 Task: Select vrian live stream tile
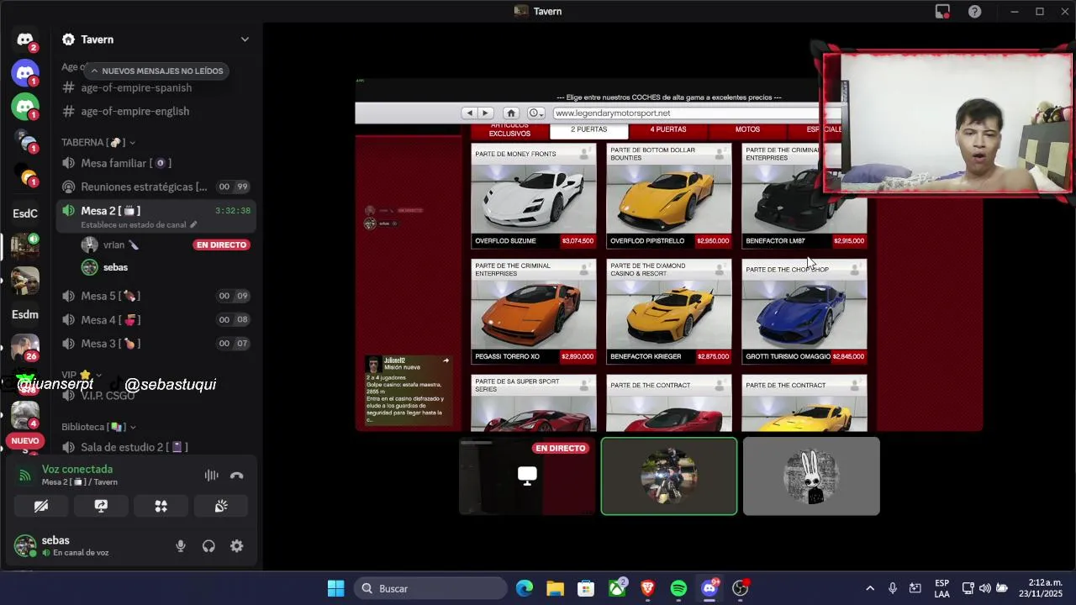pyautogui.click(x=527, y=476)
